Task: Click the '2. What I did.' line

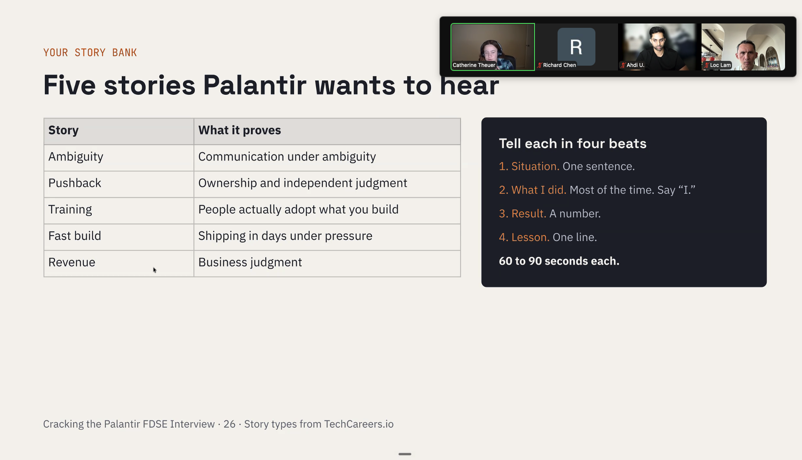Action: click(597, 190)
